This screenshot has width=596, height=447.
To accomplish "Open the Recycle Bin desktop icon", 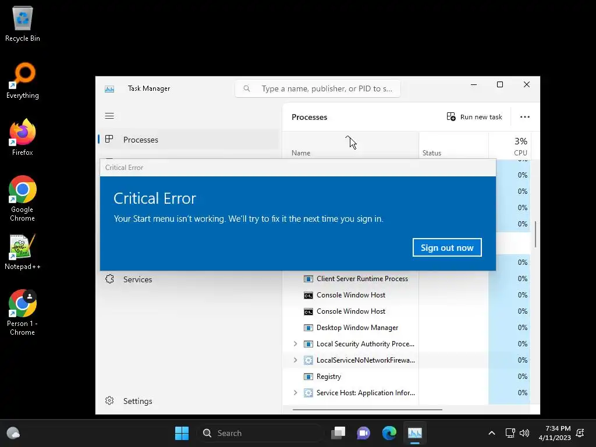I will tap(23, 23).
